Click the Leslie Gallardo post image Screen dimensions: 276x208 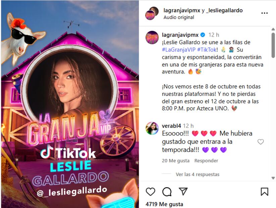70,104
